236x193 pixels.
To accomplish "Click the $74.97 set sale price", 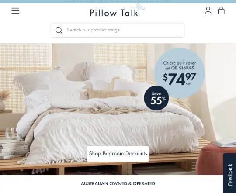I will coord(180,79).
